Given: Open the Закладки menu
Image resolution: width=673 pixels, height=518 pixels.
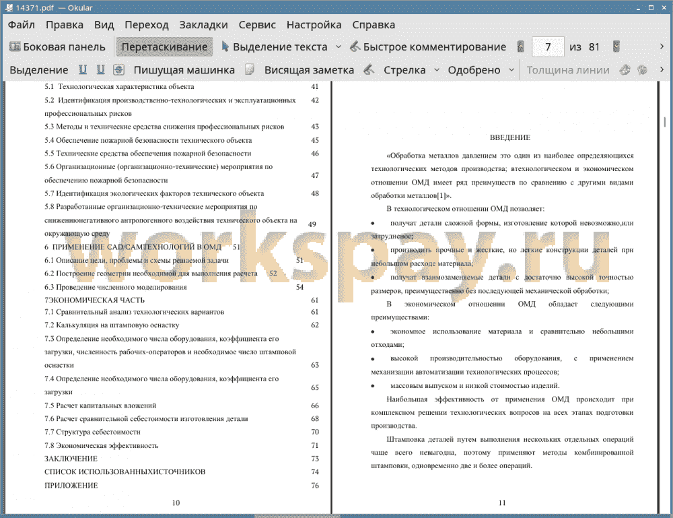Looking at the screenshot, I should point(203,25).
